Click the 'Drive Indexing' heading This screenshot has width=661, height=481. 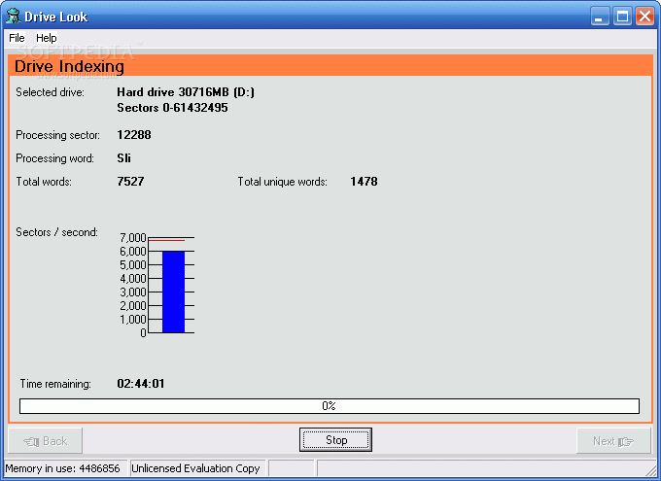click(69, 67)
